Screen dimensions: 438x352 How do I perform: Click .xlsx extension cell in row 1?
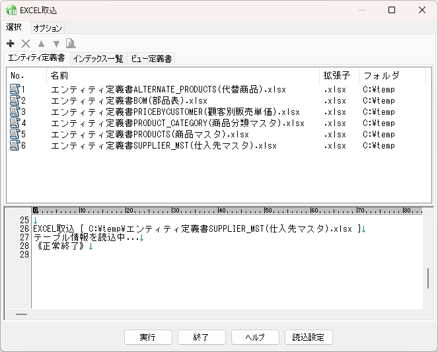pyautogui.click(x=335, y=90)
